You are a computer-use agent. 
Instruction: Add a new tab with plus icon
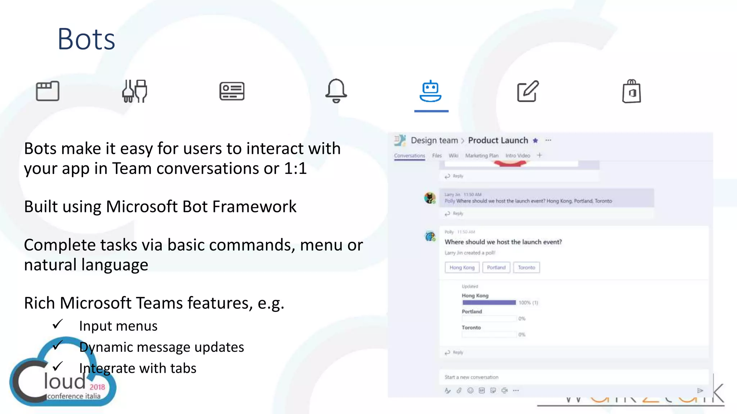(539, 155)
